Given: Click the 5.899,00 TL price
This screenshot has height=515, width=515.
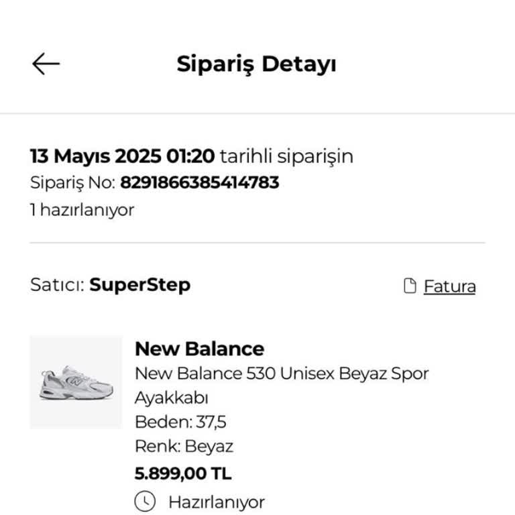Looking at the screenshot, I should (x=183, y=473).
